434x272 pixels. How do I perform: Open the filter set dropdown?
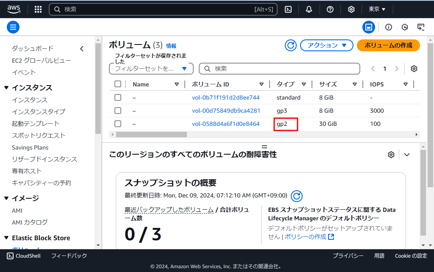point(151,69)
